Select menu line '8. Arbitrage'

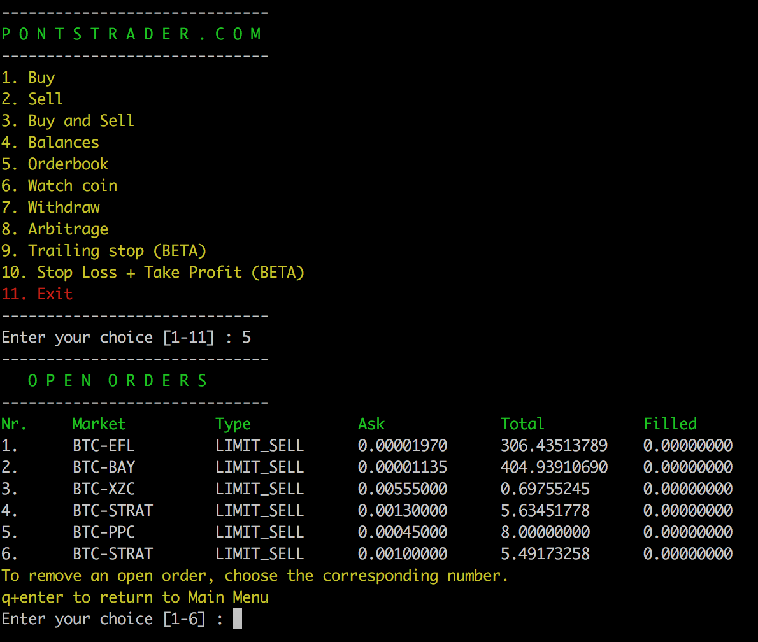[55, 230]
